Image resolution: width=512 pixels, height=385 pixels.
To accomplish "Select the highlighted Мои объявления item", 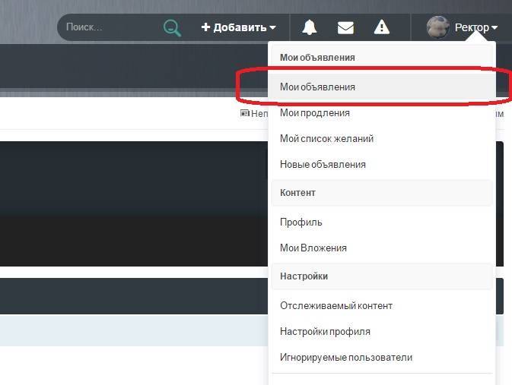I will pyautogui.click(x=317, y=87).
